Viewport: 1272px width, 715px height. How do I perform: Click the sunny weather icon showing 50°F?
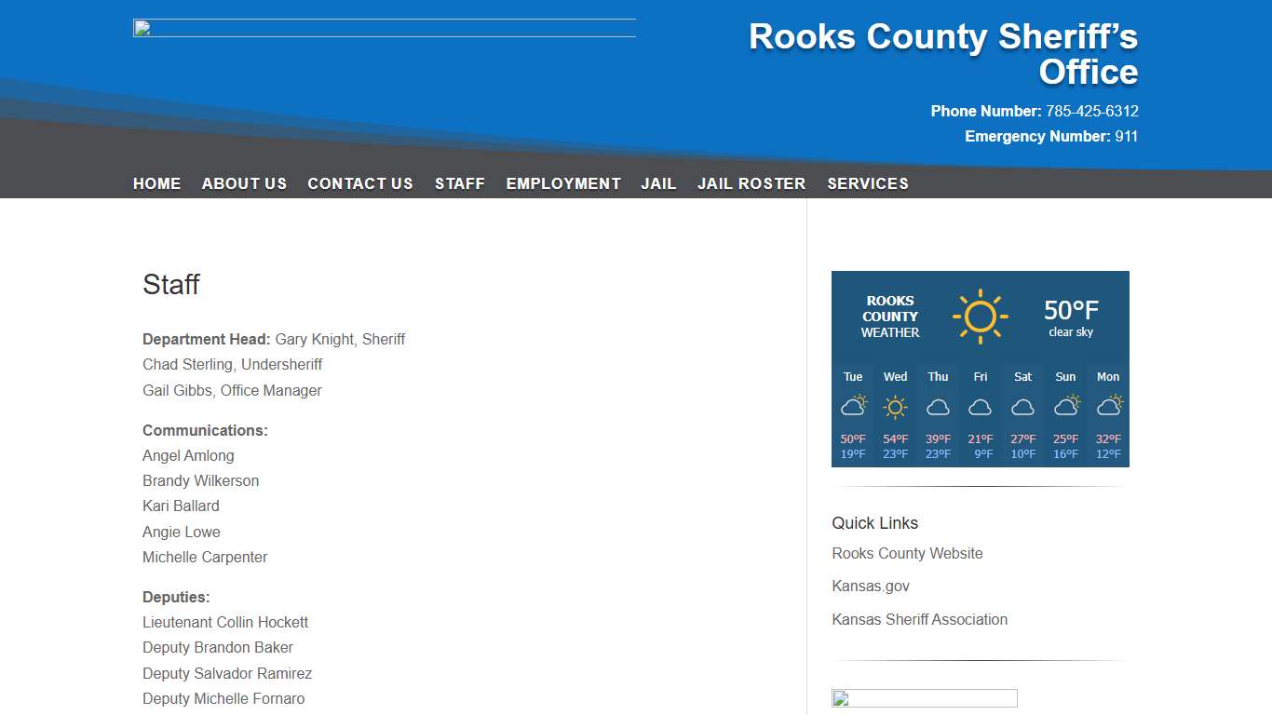[x=981, y=315]
